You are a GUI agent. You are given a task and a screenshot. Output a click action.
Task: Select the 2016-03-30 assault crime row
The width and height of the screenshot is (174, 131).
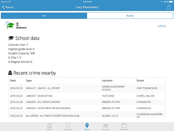click(x=87, y=88)
